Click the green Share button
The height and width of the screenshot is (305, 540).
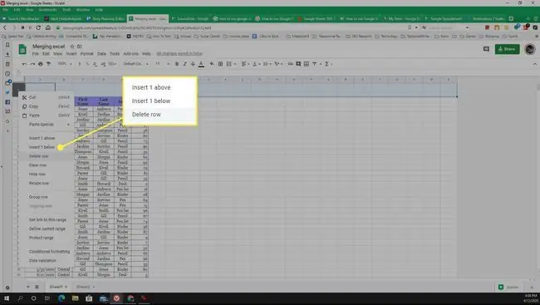pyautogui.click(x=507, y=49)
